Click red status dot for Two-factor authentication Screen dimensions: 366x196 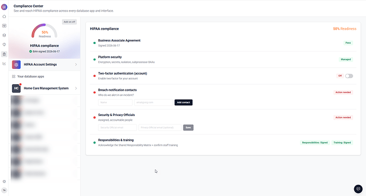(94, 76)
